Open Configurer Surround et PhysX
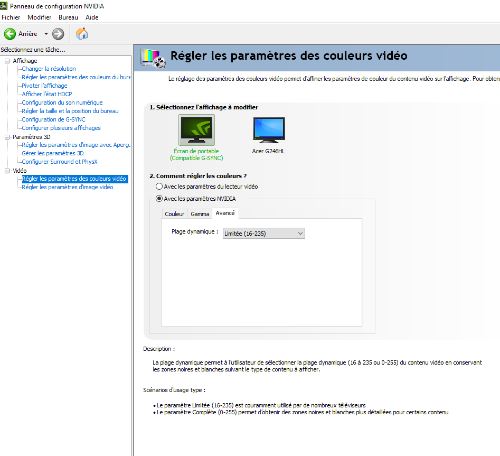 [x=60, y=162]
